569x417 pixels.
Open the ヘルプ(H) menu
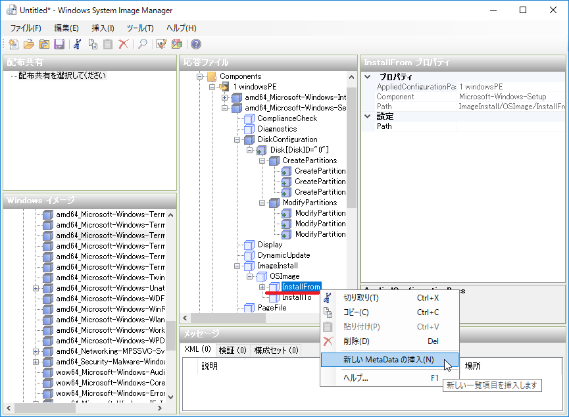click(181, 28)
